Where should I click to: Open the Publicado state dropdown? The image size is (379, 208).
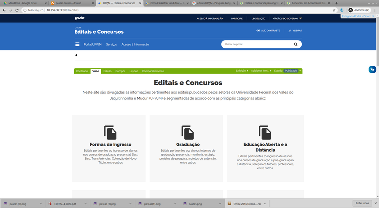tap(291, 71)
